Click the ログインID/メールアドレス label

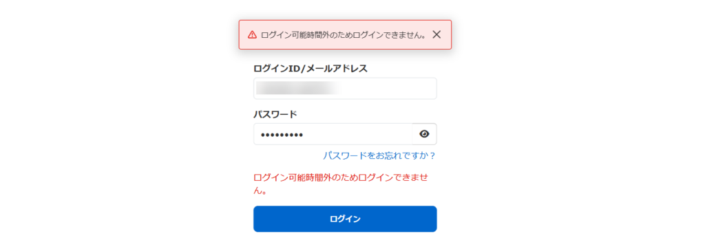pos(311,68)
